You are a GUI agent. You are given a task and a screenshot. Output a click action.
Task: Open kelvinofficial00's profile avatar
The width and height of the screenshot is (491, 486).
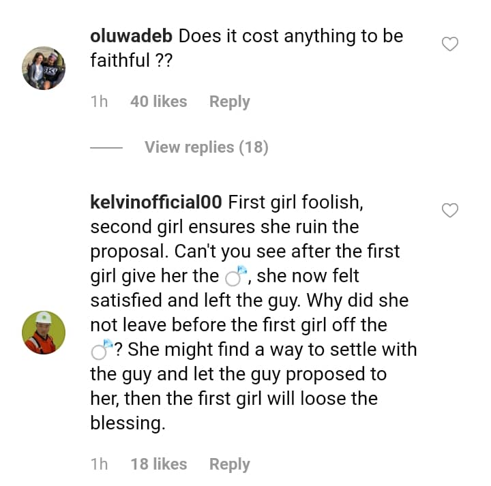tap(44, 333)
